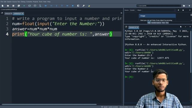Image resolution: width=192 pixels, height=108 pixels.
Task: Run selection or current line
Action: [x=40, y=6]
